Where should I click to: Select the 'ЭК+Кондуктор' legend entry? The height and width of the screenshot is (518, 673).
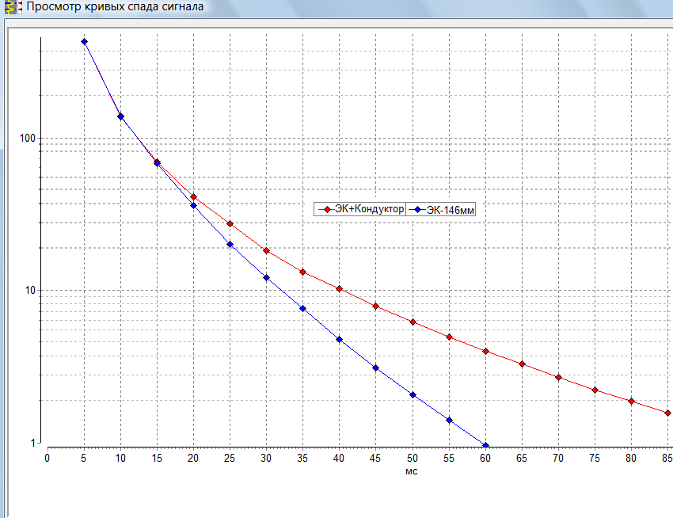[x=359, y=209]
